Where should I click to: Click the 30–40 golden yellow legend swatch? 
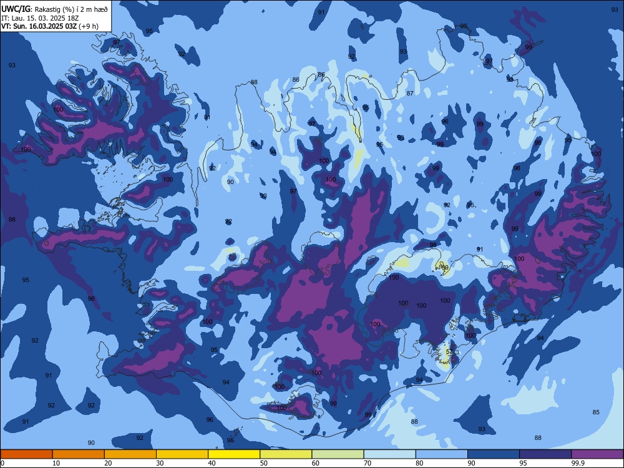point(182,454)
